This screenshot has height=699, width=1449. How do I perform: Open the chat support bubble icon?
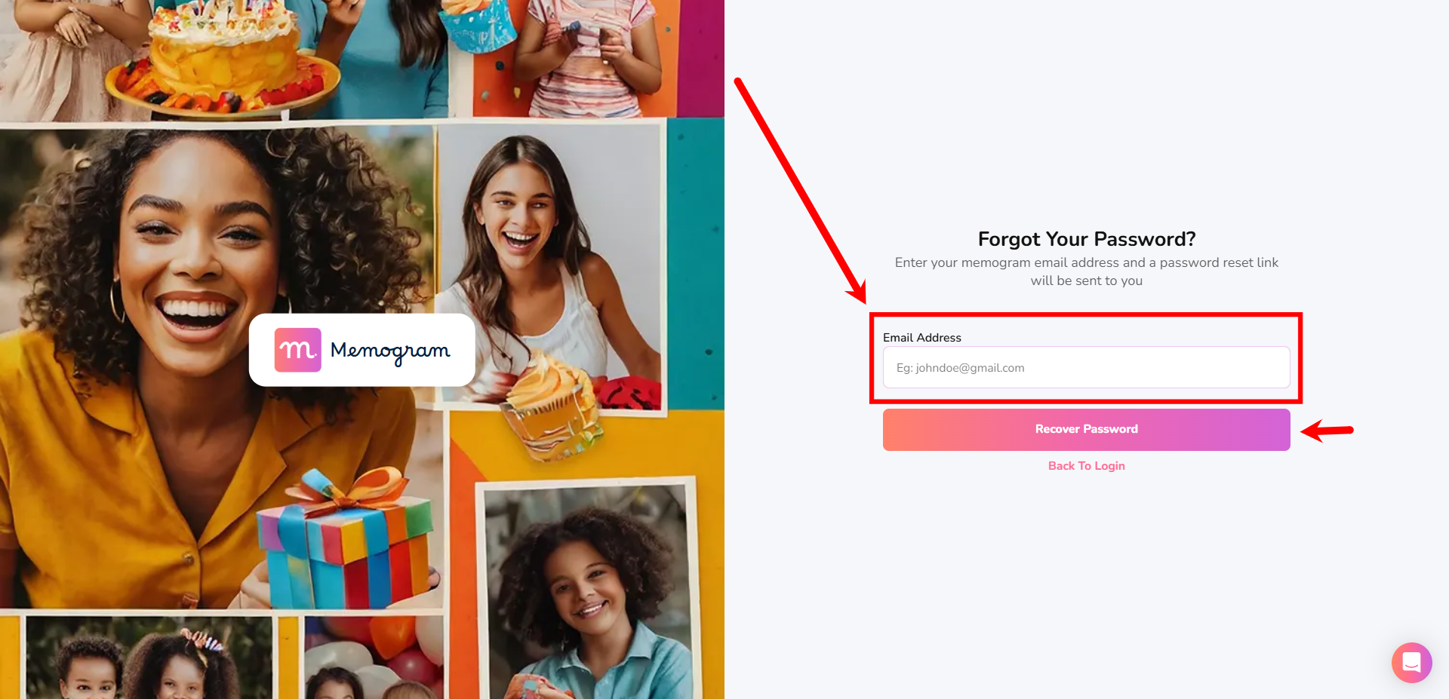tap(1411, 662)
